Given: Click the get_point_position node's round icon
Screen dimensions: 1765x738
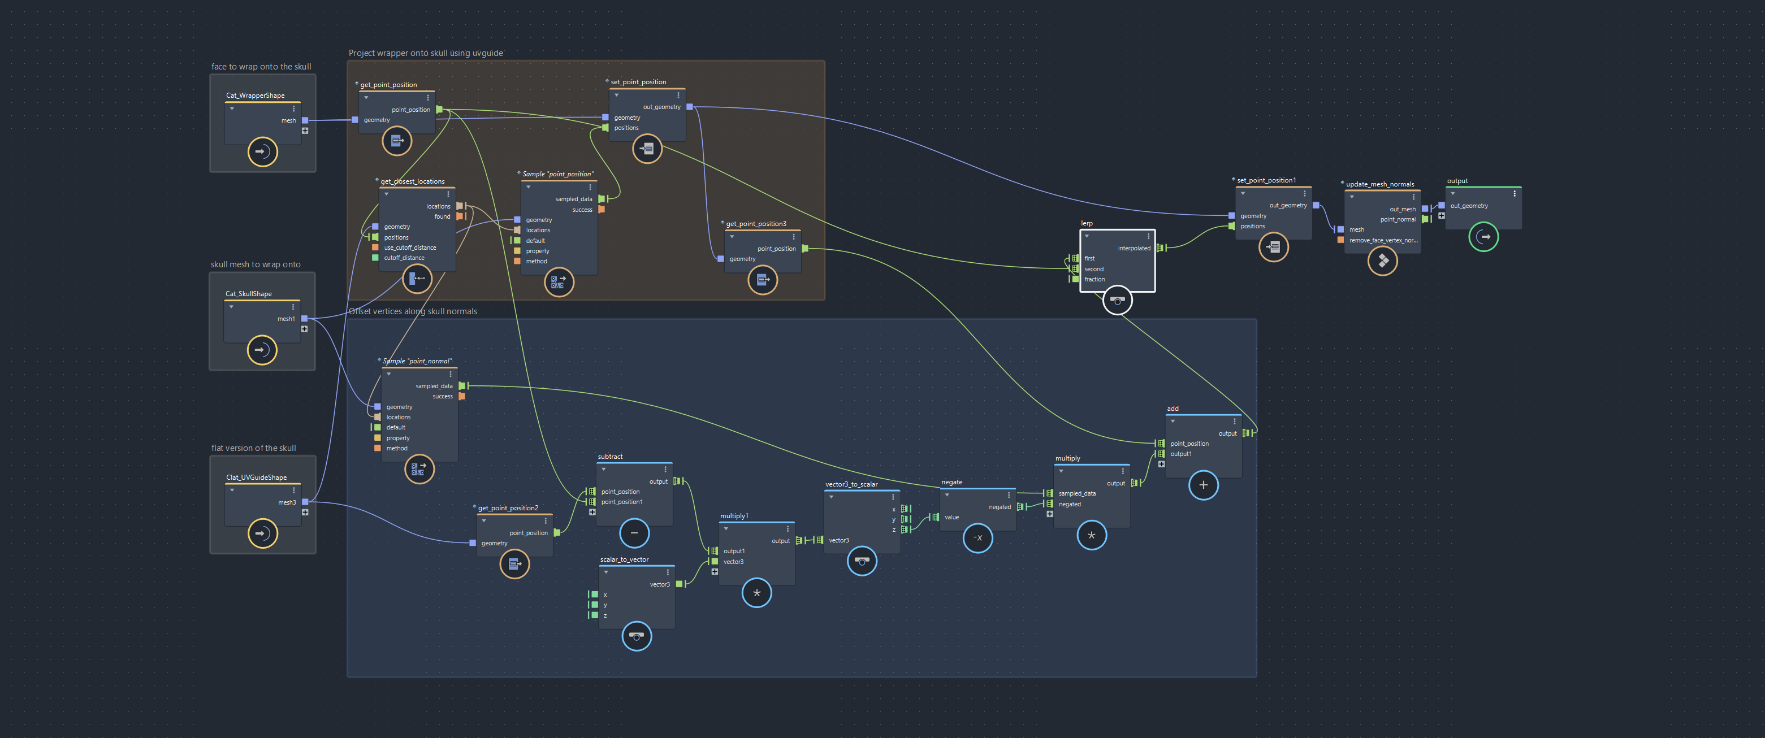Looking at the screenshot, I should pos(397,141).
